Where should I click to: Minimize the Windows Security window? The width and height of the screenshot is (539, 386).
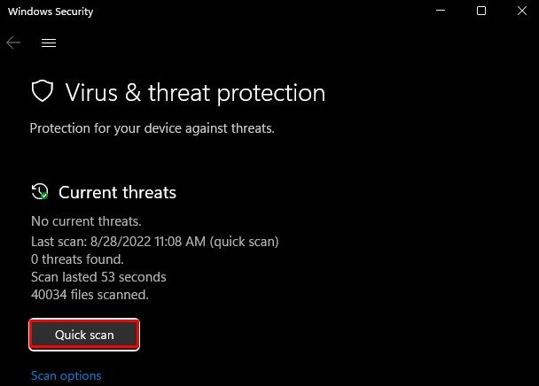[441, 11]
